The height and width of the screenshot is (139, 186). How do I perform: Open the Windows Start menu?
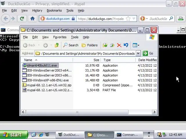click(14, 135)
